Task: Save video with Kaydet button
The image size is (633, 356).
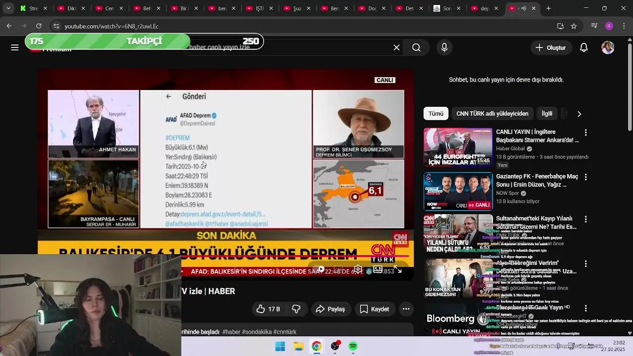Action: coord(374,309)
